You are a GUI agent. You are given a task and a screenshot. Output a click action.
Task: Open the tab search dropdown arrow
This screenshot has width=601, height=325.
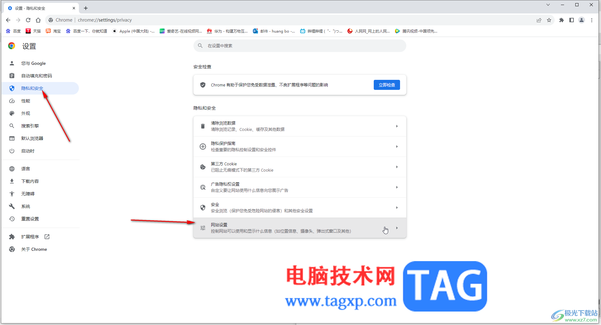coord(548,5)
